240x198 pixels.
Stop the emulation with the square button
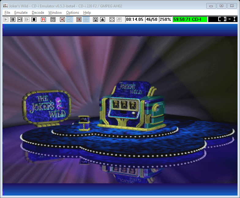point(34,19)
